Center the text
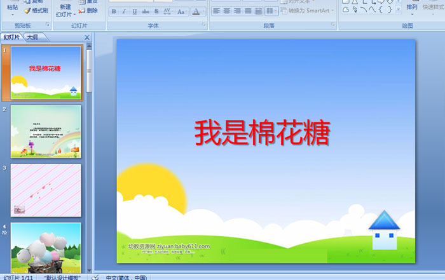 point(227,11)
